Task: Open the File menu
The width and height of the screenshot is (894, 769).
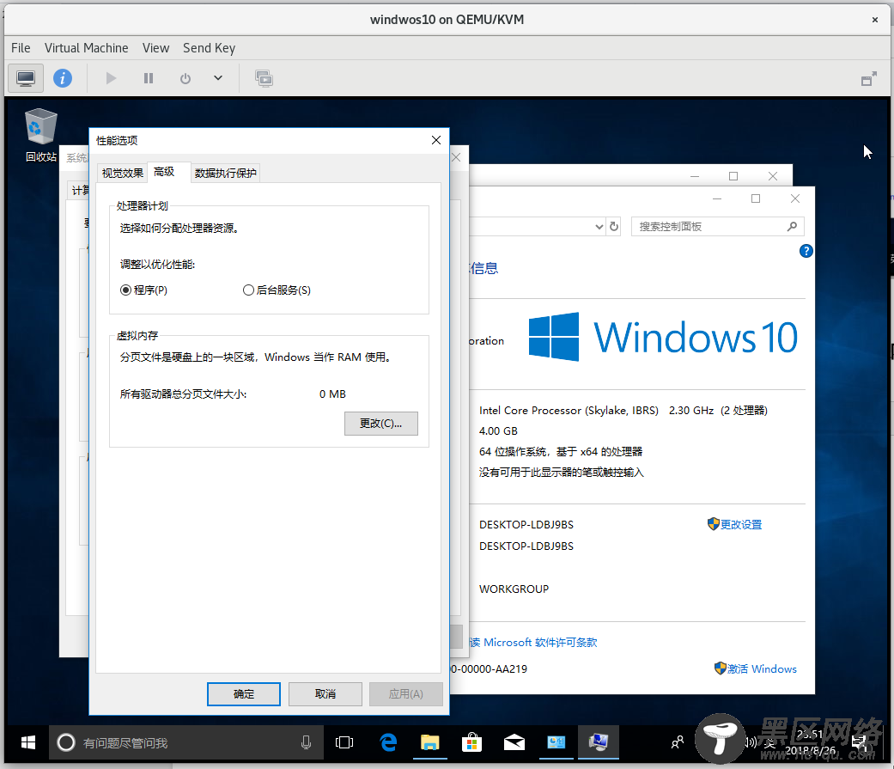Action: tap(21, 48)
